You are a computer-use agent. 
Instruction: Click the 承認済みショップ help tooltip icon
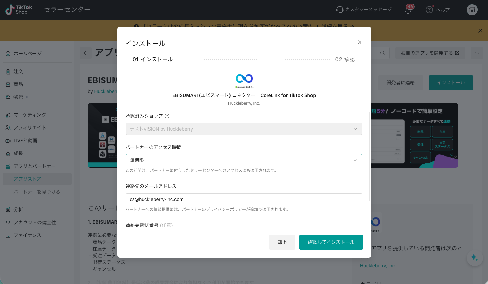[x=167, y=116]
